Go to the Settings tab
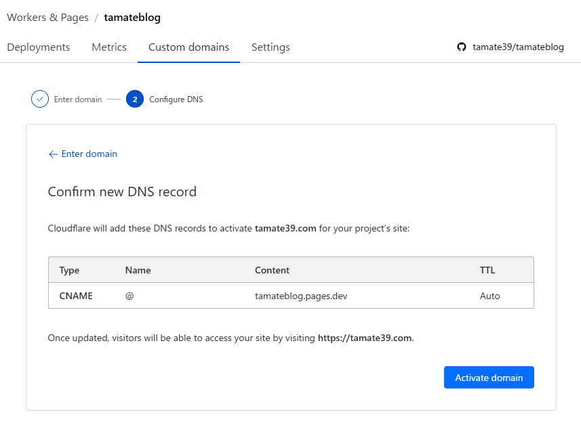581x423 pixels. pos(271,47)
